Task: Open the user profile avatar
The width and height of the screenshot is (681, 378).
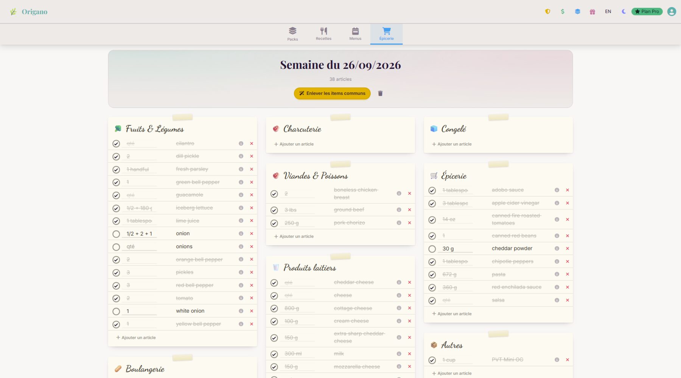Action: (x=672, y=12)
